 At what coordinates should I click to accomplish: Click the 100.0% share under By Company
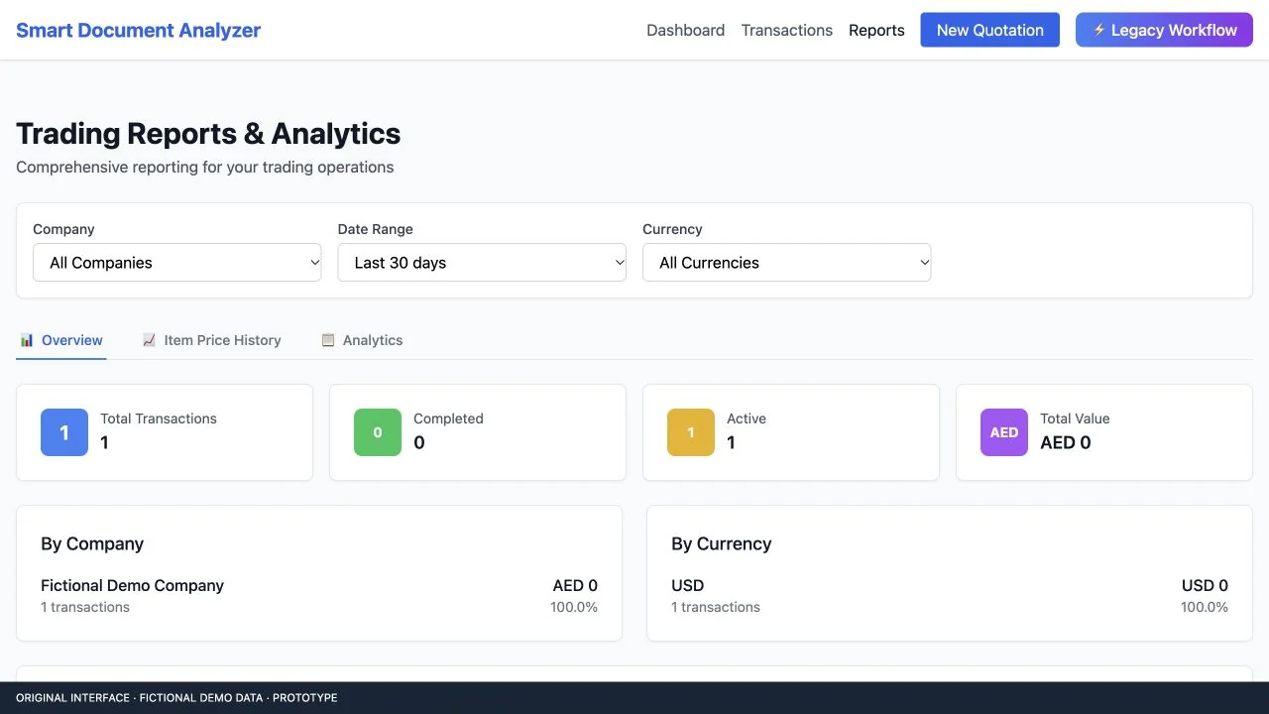[574, 607]
